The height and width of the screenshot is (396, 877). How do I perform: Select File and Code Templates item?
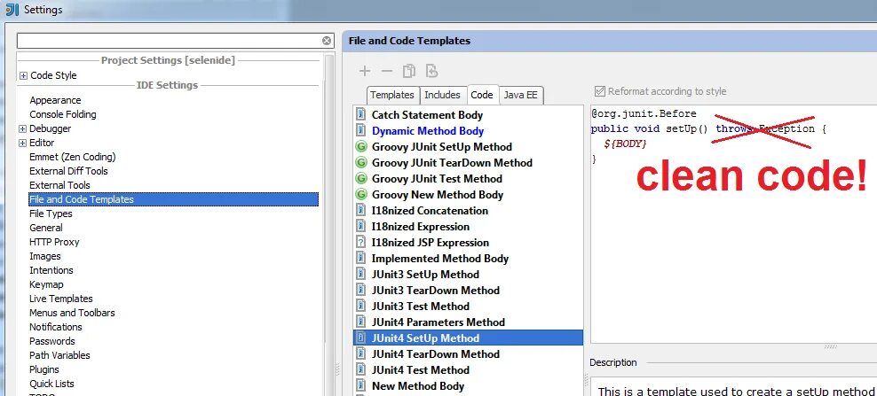[173, 199]
